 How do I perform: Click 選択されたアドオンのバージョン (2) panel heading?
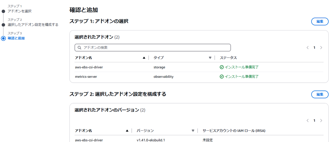110,110
